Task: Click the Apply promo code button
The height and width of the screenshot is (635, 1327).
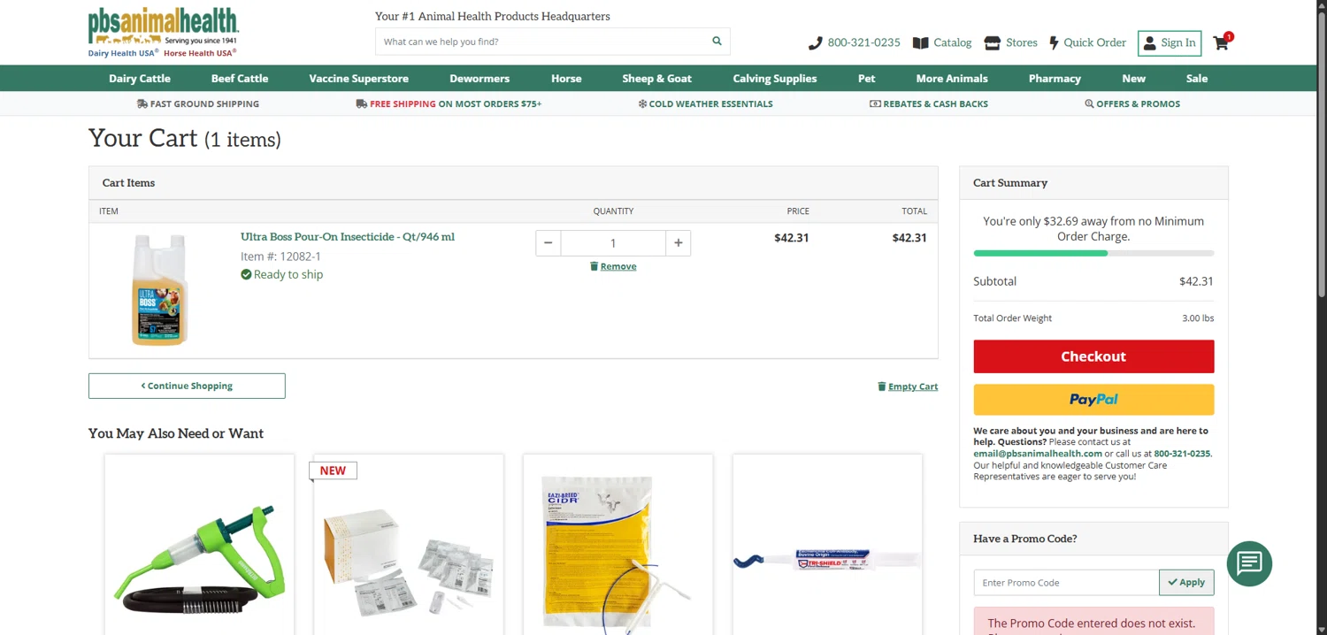Action: click(1186, 582)
